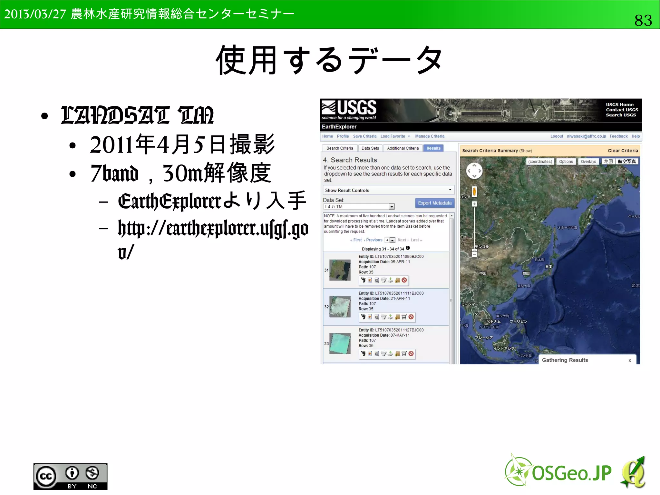Zoom in on the map with plus
The image size is (660, 495).
tap(474, 204)
